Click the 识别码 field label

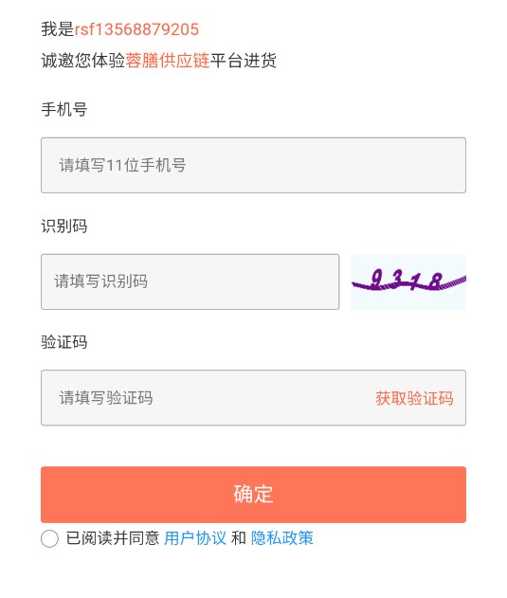pos(64,227)
